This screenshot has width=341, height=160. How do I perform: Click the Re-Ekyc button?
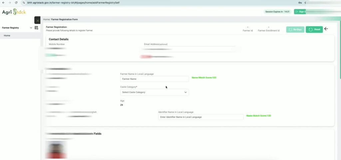[x=295, y=30]
